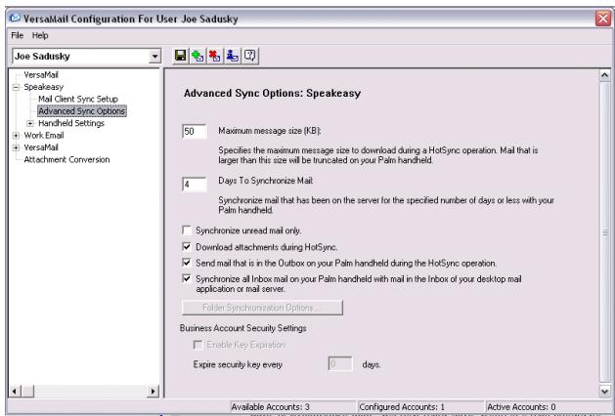Click Business Account Security Settings label

tap(243, 328)
